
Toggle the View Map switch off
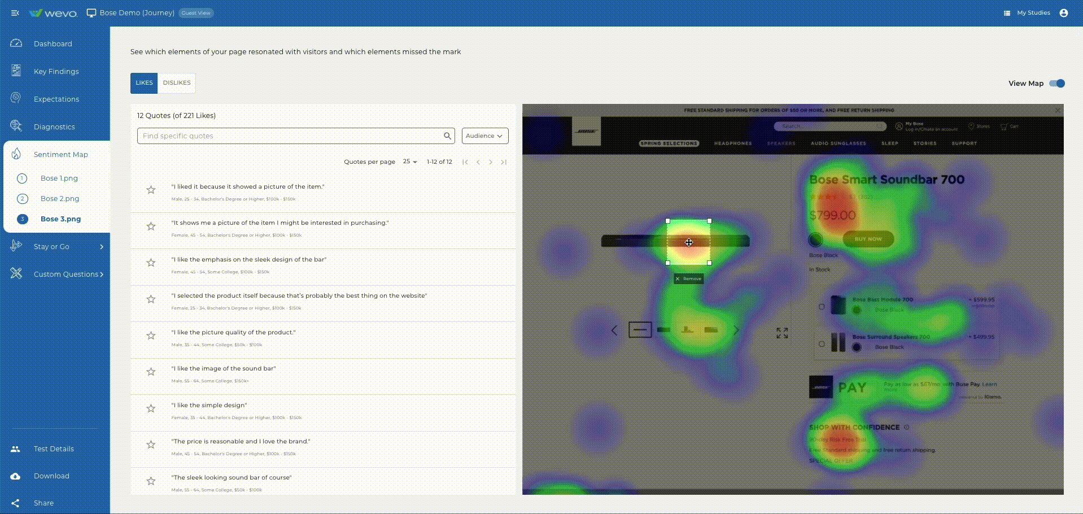coord(1056,84)
